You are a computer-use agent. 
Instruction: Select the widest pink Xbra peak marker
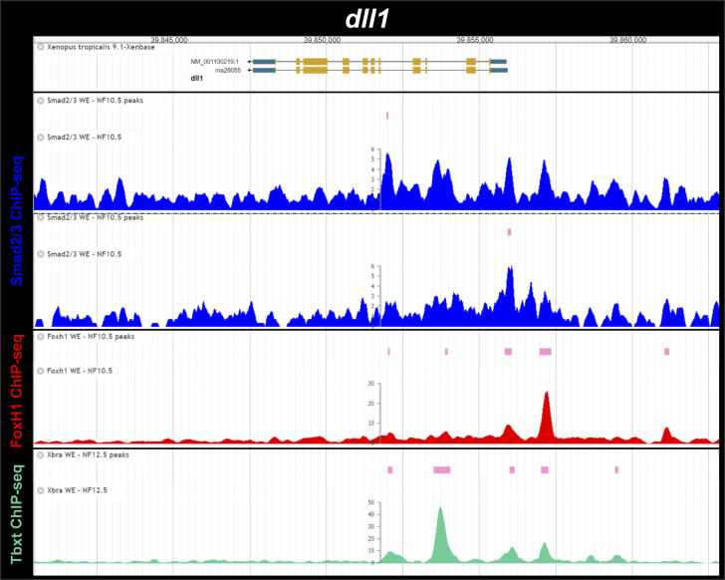[x=441, y=469]
